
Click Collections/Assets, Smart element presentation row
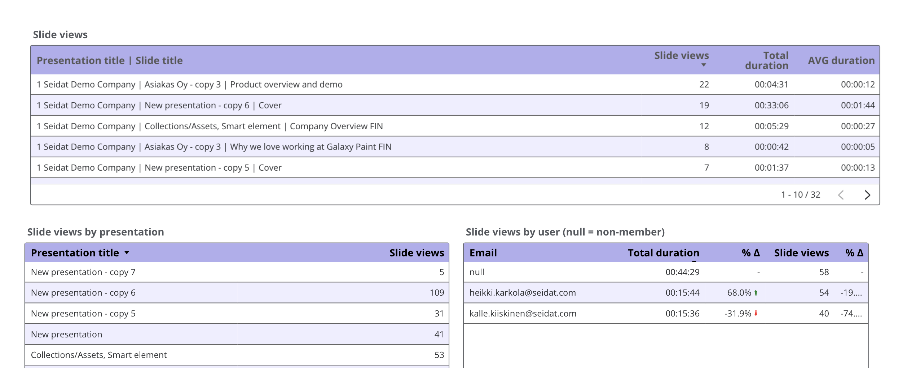click(99, 355)
